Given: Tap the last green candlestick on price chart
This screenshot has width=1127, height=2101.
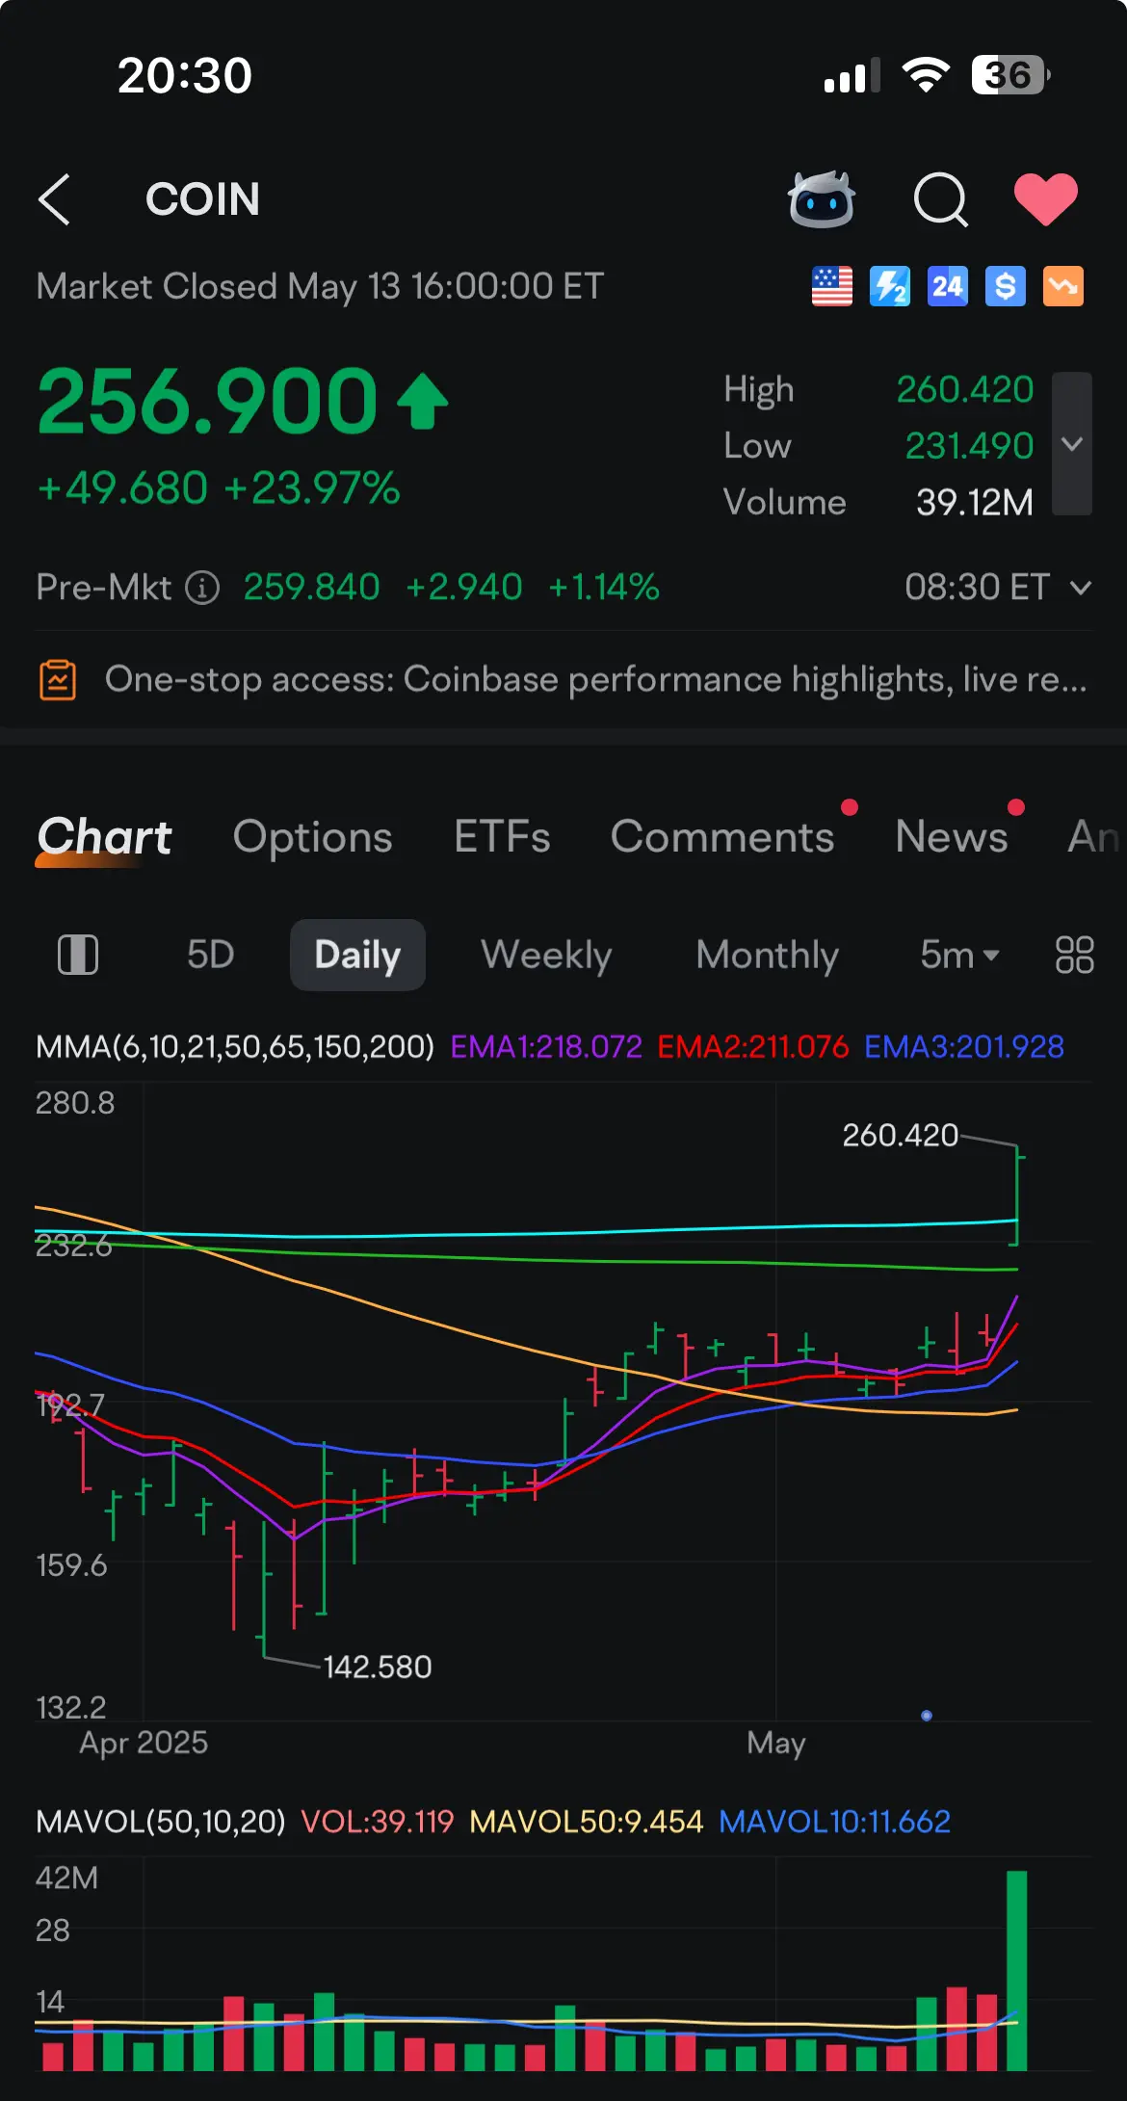Looking at the screenshot, I should pos(1018,1195).
